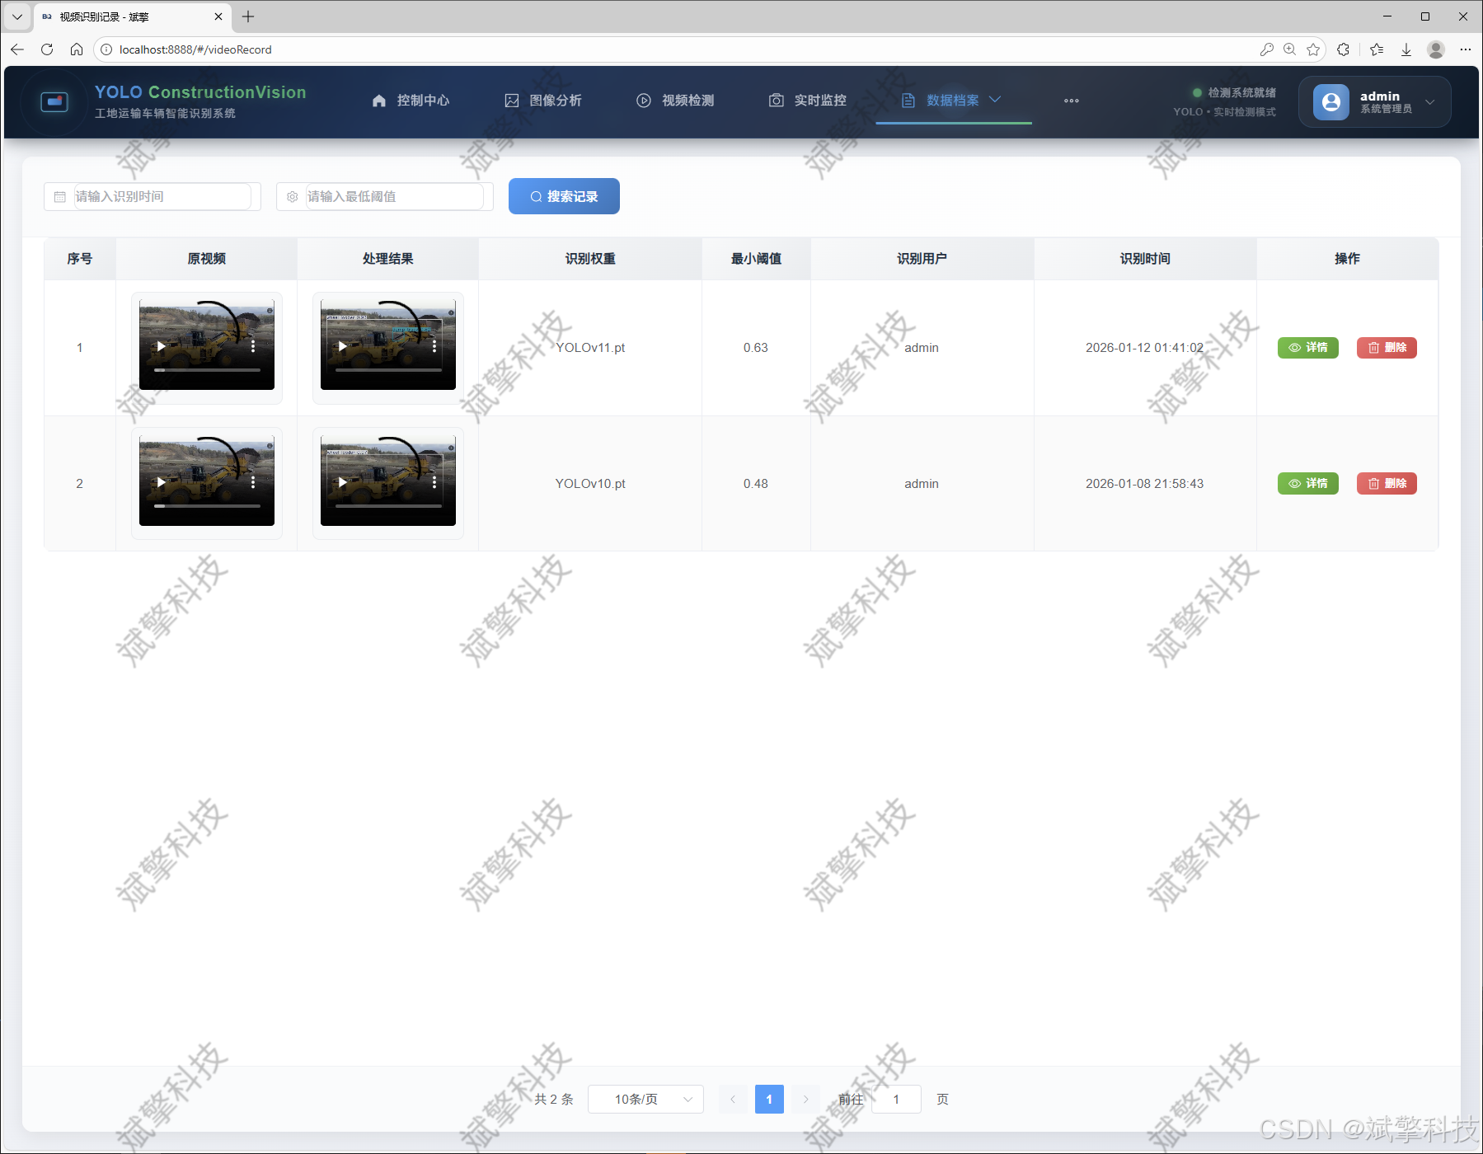Open the 10条/页 page size dropdown
Image resolution: width=1483 pixels, height=1154 pixels.
tap(645, 1099)
